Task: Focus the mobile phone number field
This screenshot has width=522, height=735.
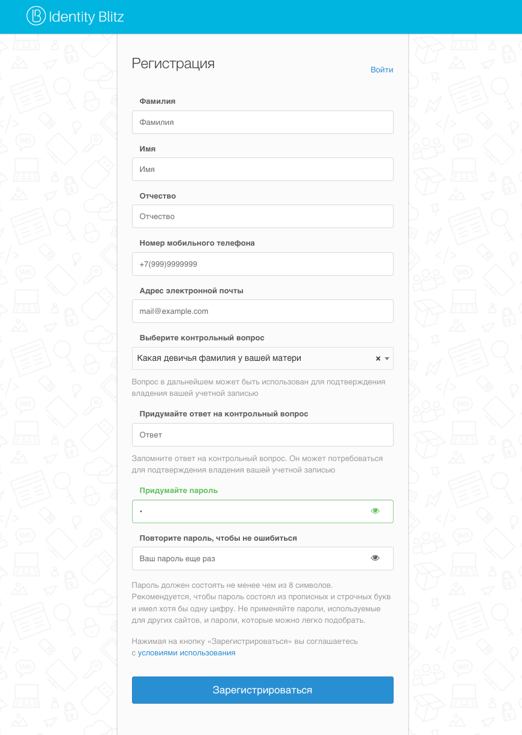Action: coord(262,264)
